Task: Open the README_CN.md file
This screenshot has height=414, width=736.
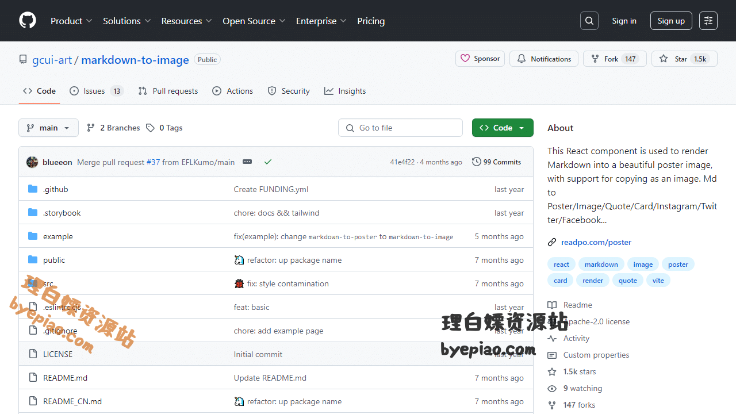Action: (x=72, y=401)
